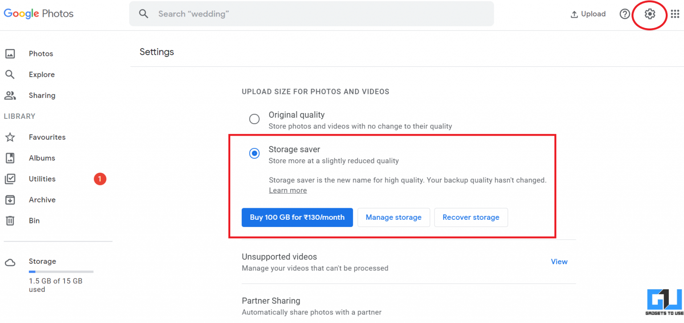
Task: Select the Storage saver option
Action: point(254,153)
